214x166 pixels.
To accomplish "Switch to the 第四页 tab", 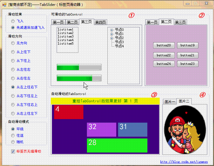I will click(x=100, y=22).
